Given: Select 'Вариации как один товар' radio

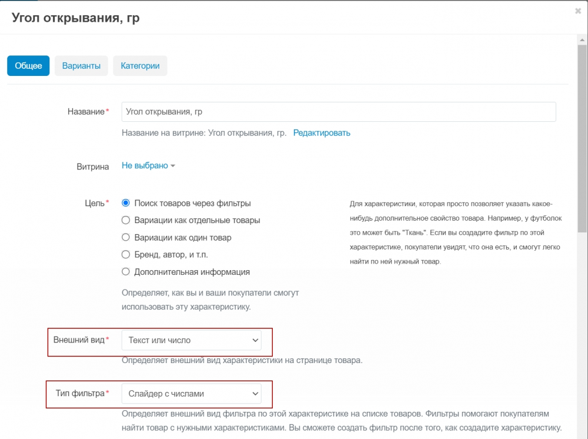Looking at the screenshot, I should click(x=125, y=237).
